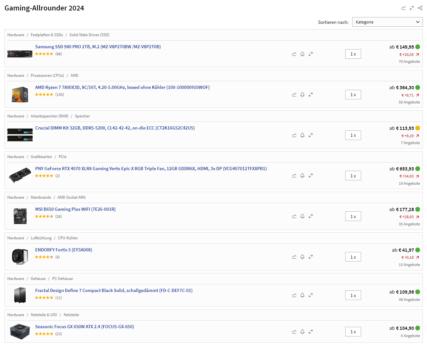Show price history for Fractal Design Define 7

click(x=294, y=295)
